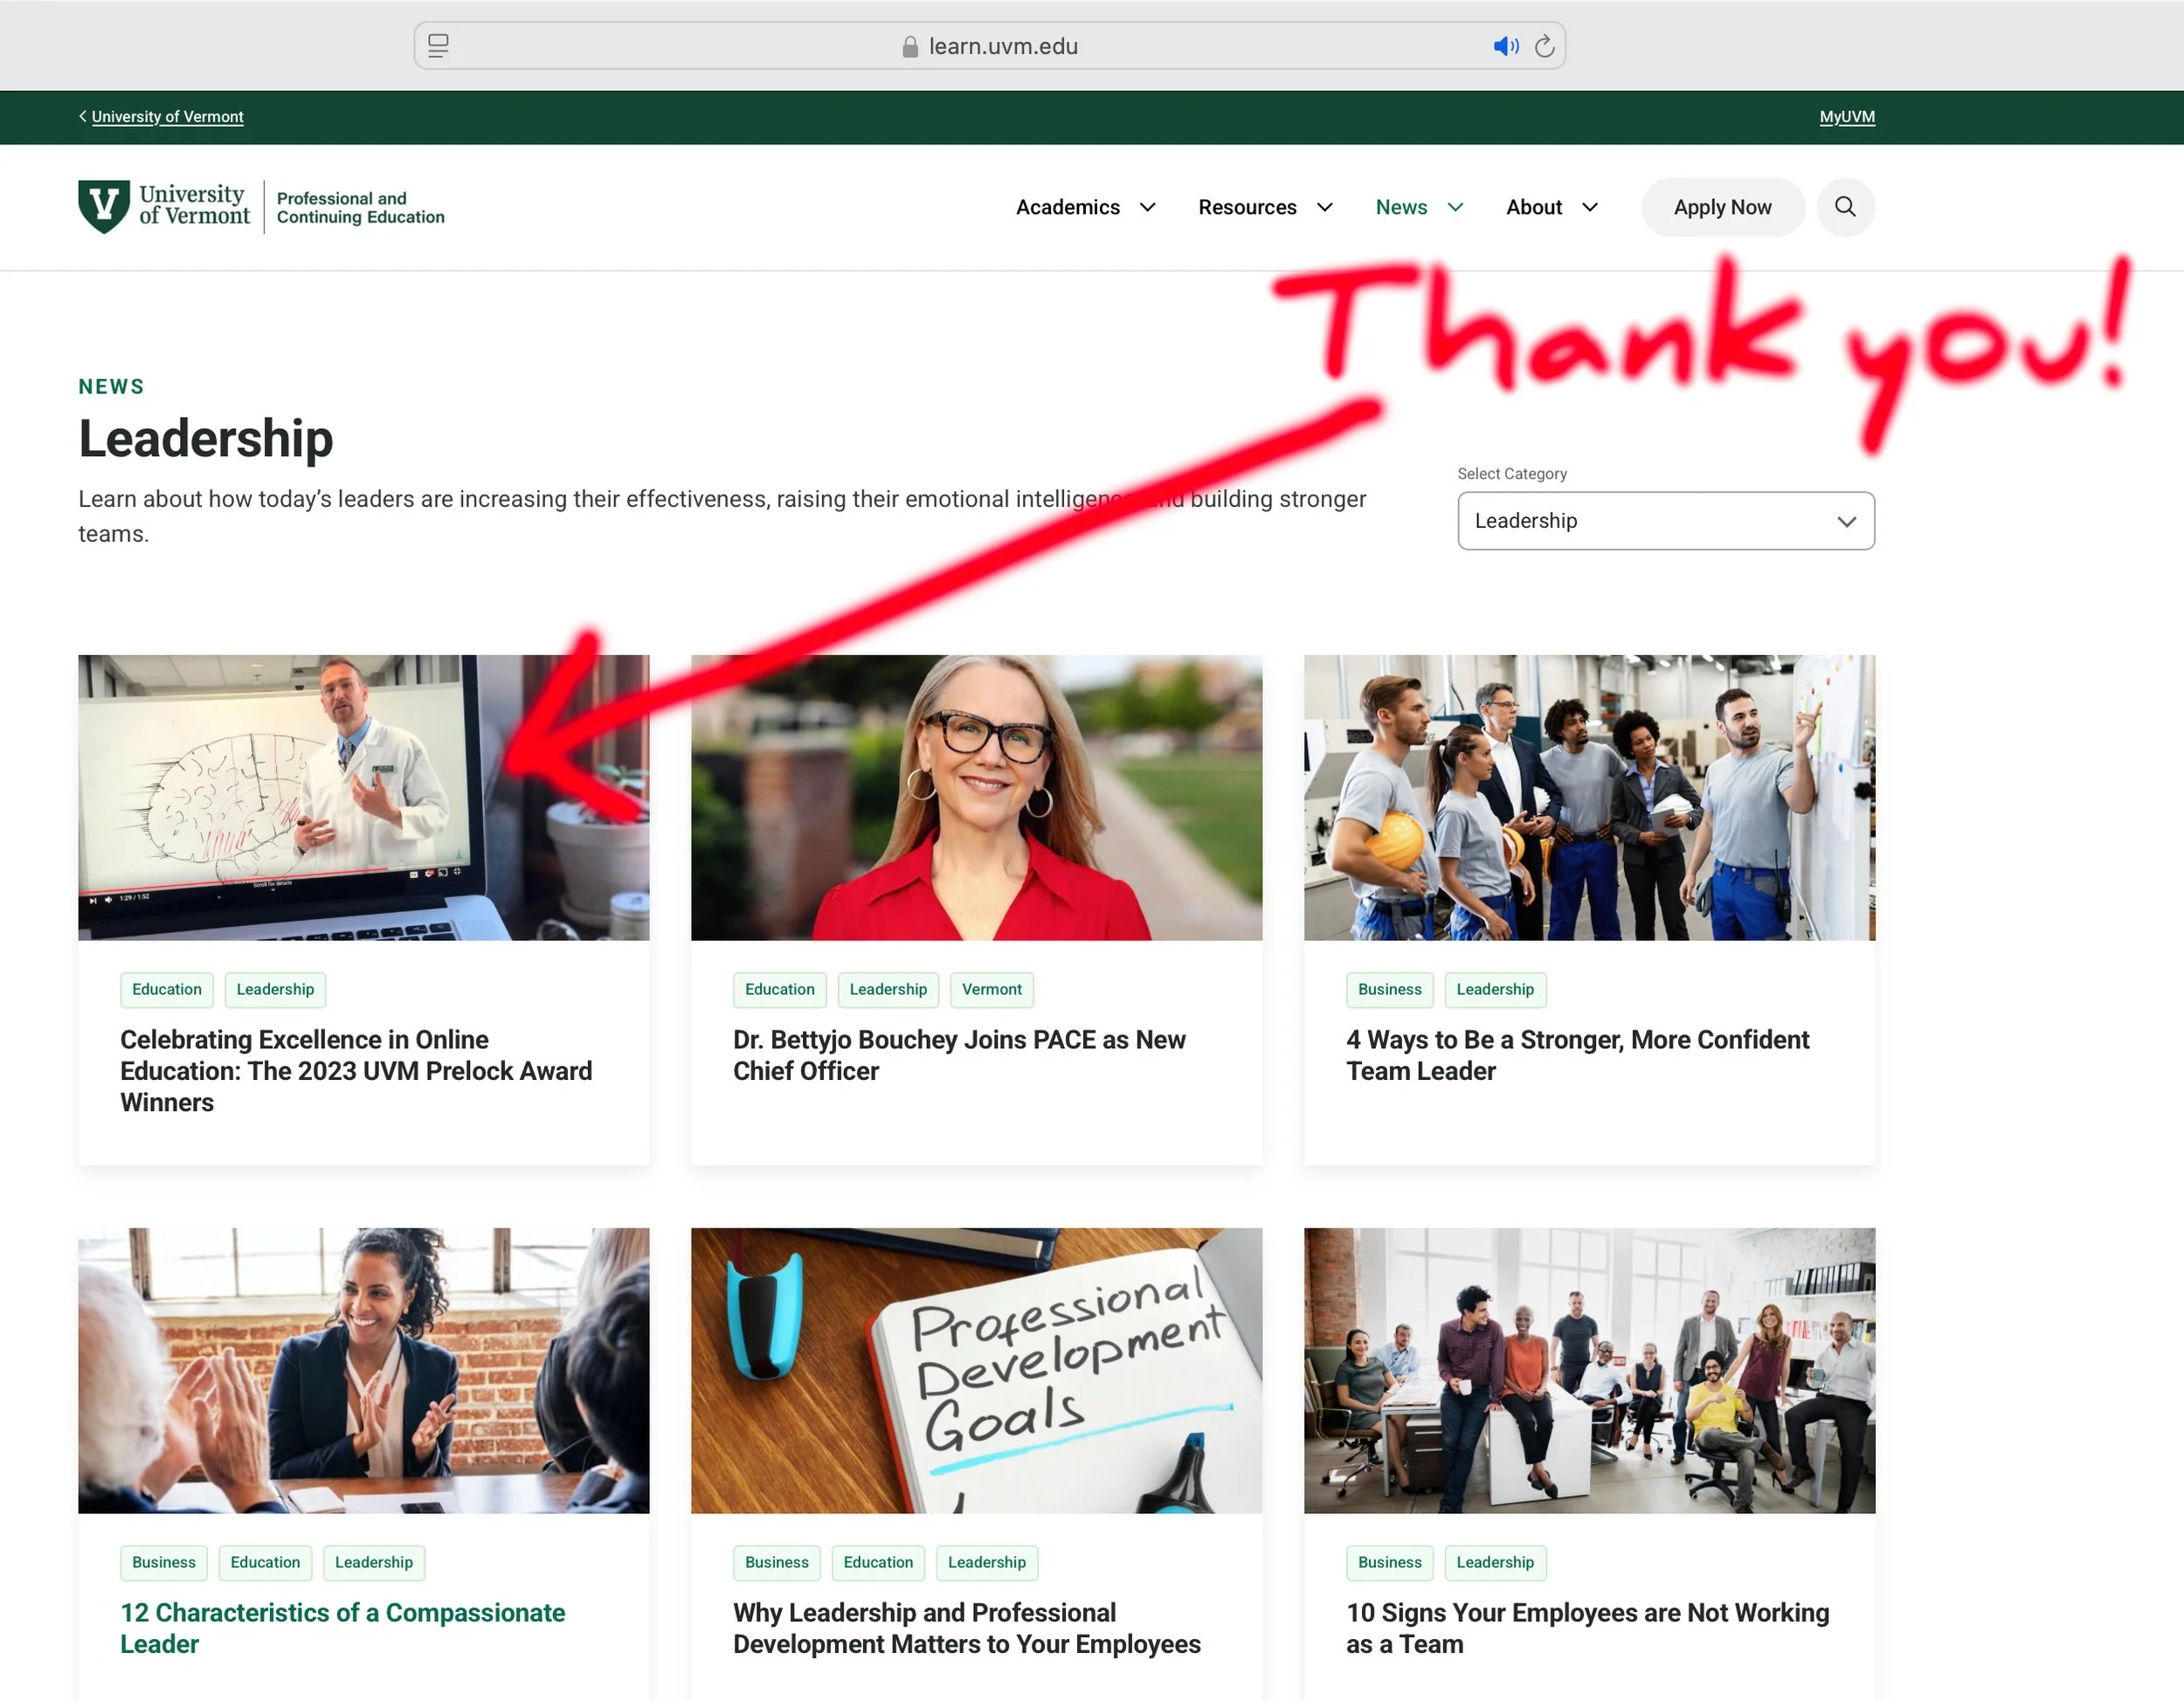Open the Professional Development Goals thumbnail
Image resolution: width=2184 pixels, height=1701 pixels.
point(976,1370)
